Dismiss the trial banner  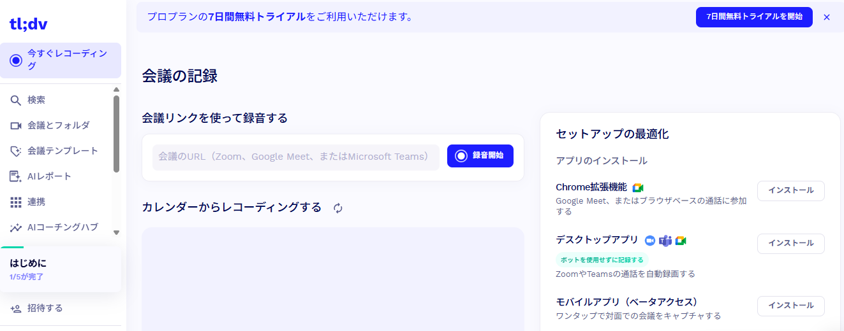click(x=827, y=17)
